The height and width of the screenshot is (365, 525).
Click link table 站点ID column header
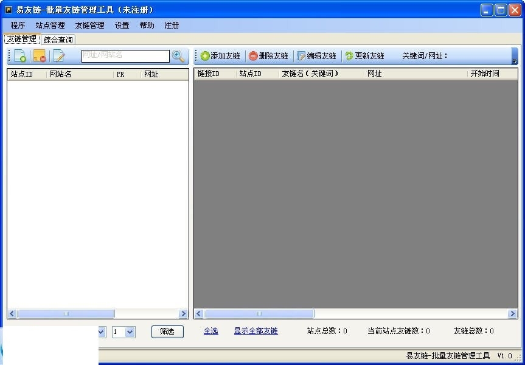(258, 74)
